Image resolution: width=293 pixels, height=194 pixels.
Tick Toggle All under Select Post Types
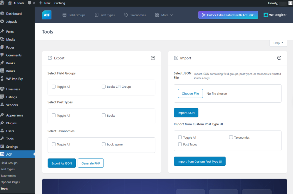pyautogui.click(x=54, y=115)
